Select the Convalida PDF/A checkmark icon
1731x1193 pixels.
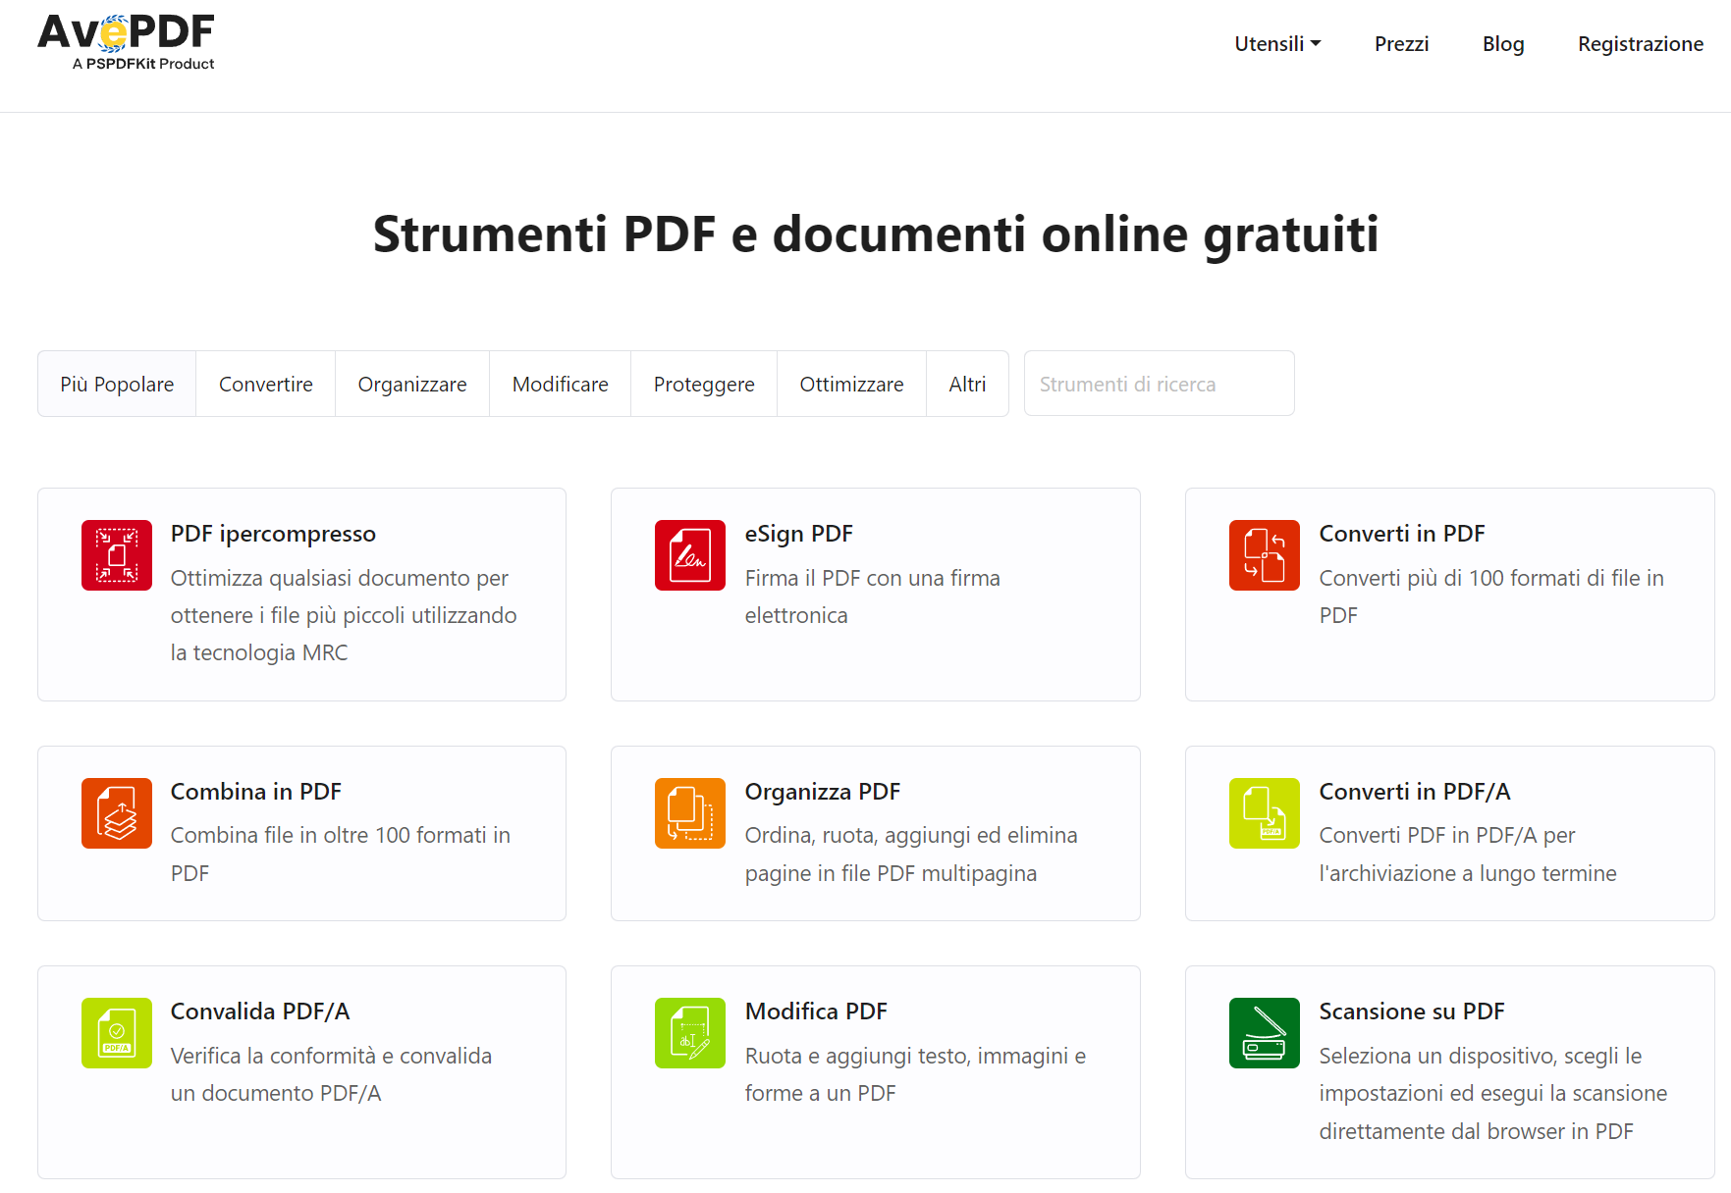pyautogui.click(x=116, y=1033)
